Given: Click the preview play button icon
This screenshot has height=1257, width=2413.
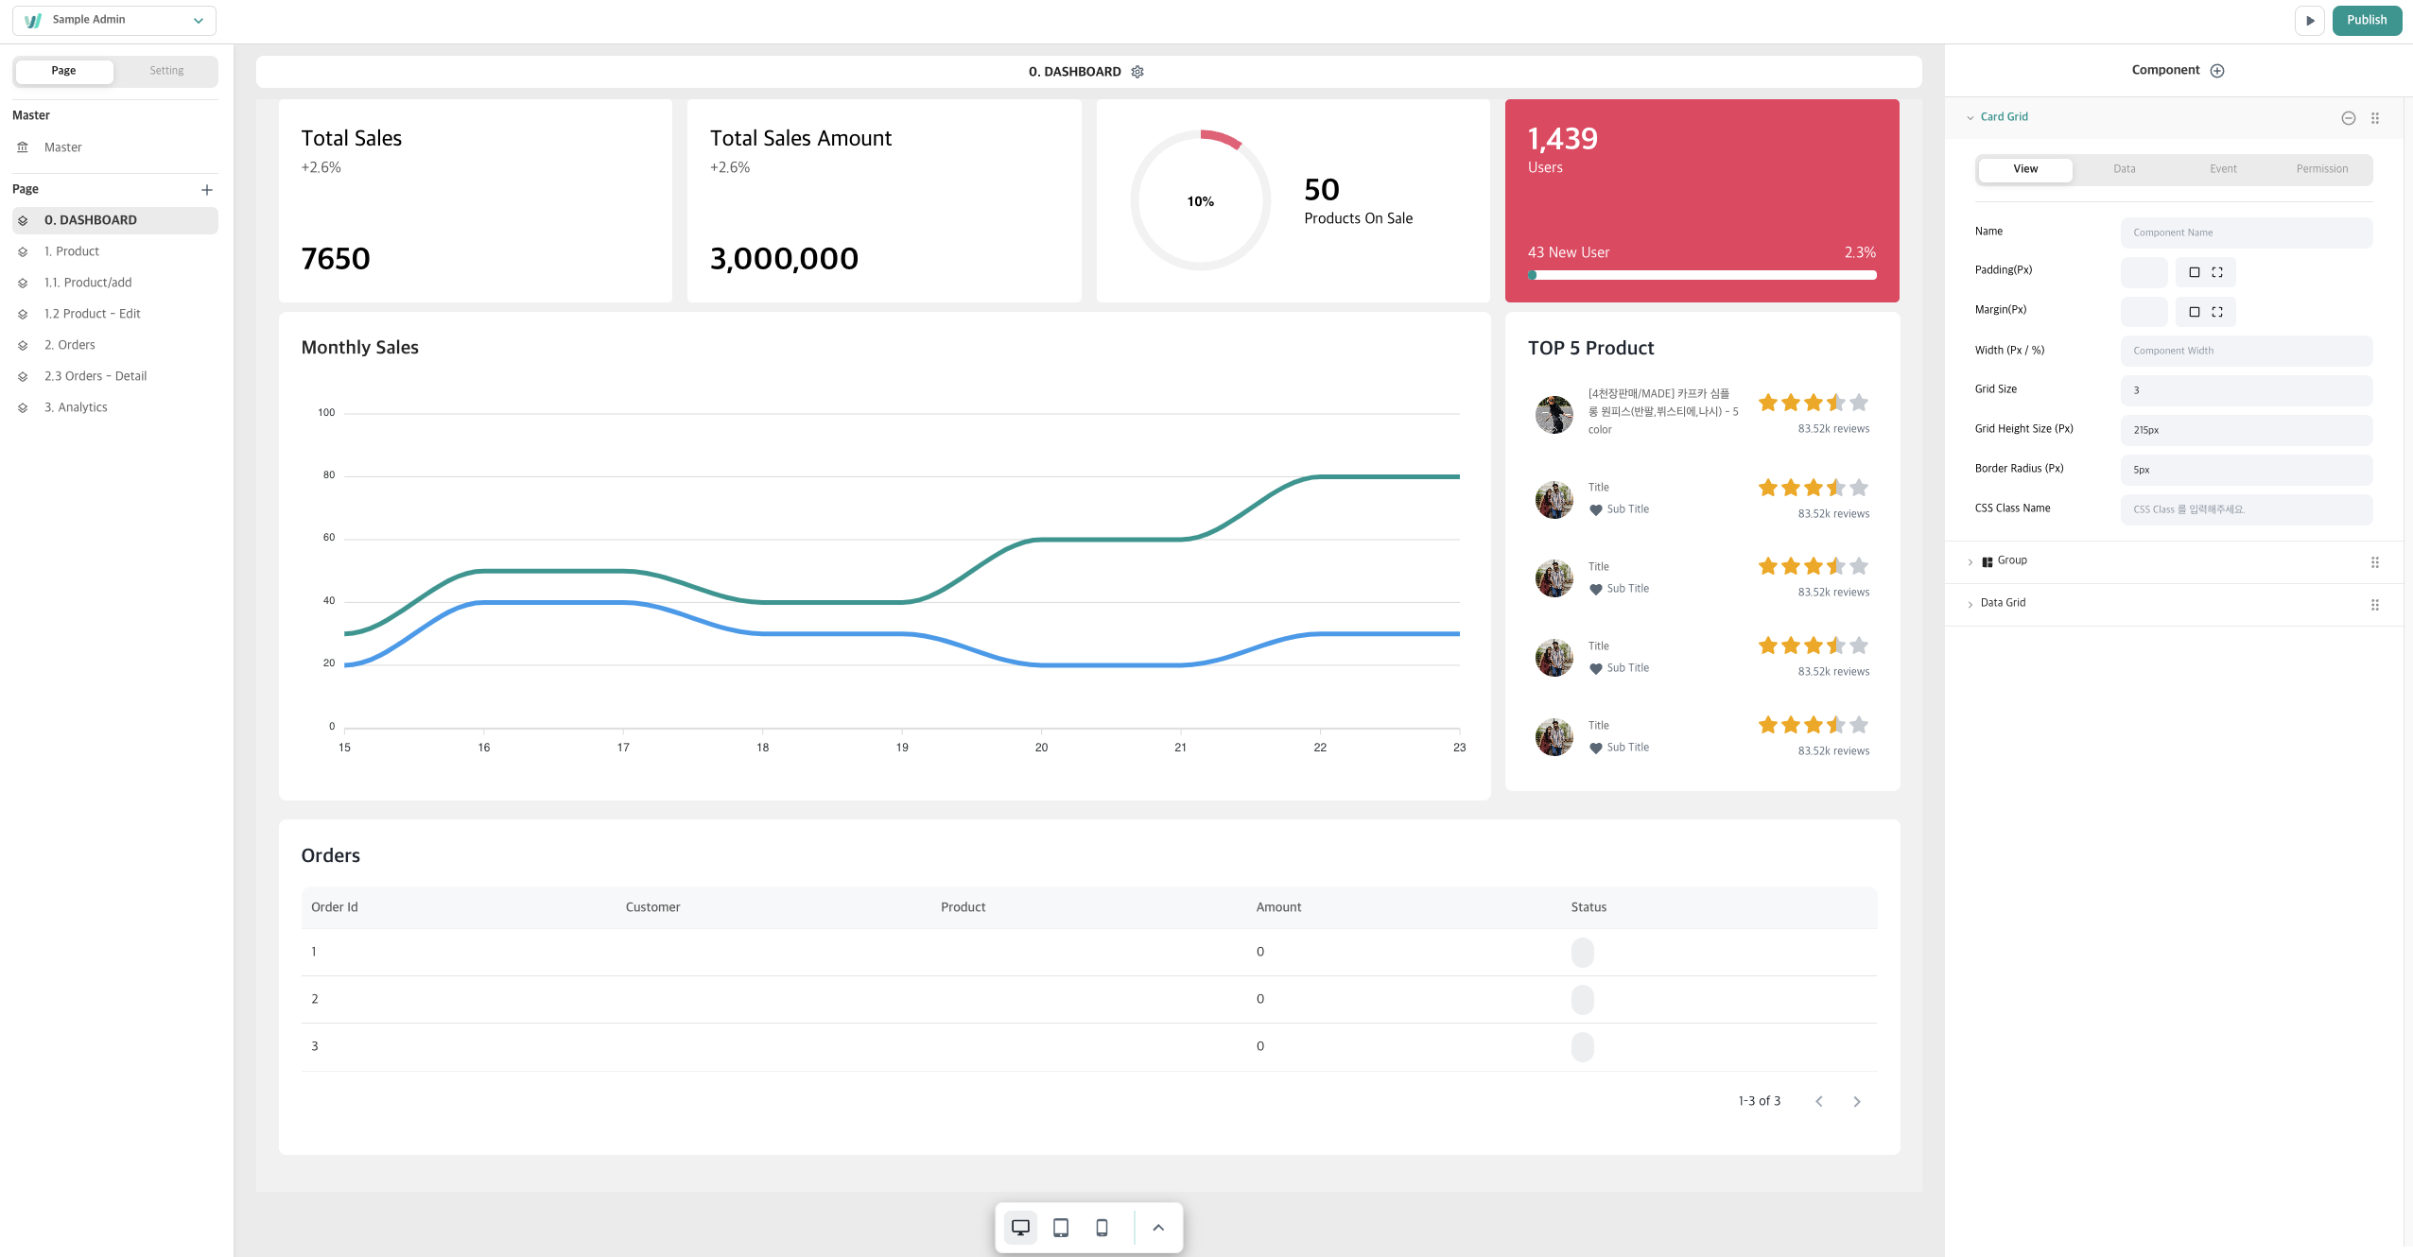Looking at the screenshot, I should coord(2311,19).
